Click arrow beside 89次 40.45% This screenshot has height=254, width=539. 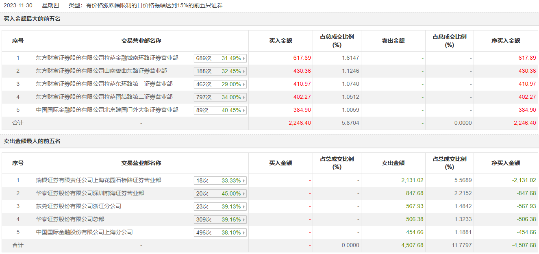coord(244,111)
